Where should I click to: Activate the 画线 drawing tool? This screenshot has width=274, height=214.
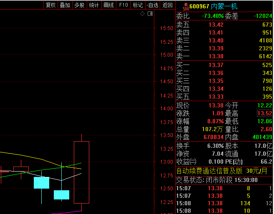click(x=109, y=5)
